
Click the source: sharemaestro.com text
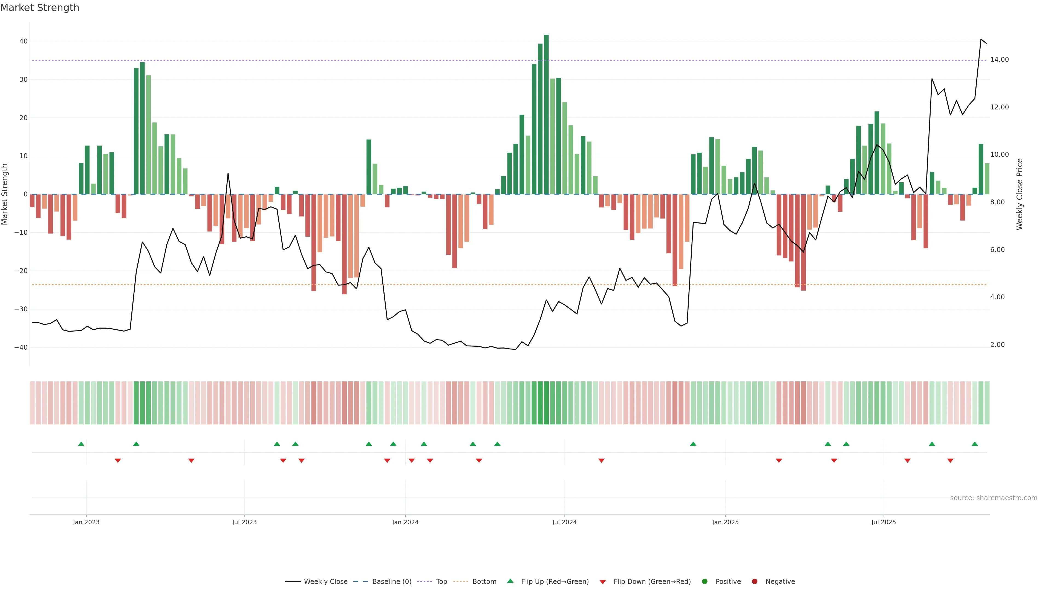(994, 498)
